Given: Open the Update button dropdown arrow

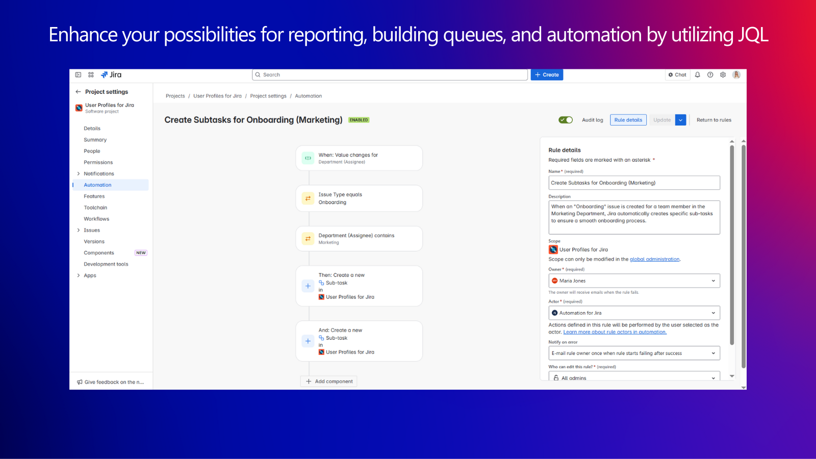Looking at the screenshot, I should (x=680, y=120).
